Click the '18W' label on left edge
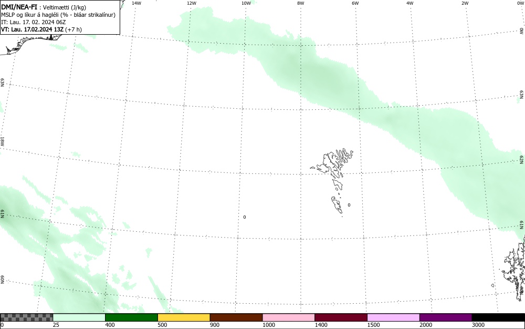The height and width of the screenshot is (329, 525). [2, 141]
